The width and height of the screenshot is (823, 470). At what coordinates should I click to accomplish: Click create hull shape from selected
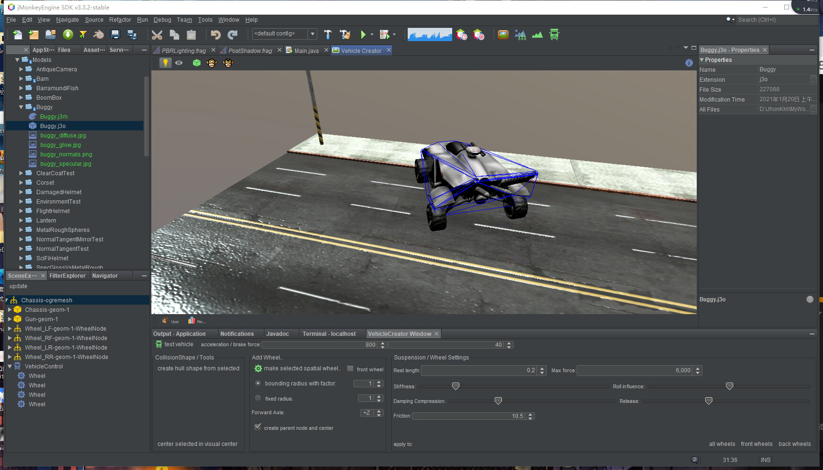point(198,368)
